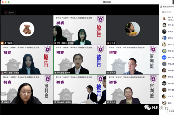Click the avatar beside 甲六 第 in the list
This screenshot has height=115, width=174.
pos(164,90)
